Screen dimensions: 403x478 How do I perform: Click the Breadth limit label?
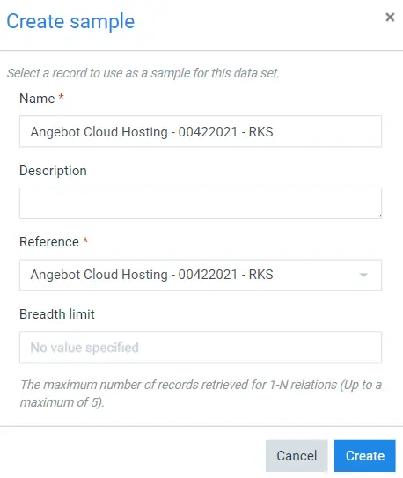point(57,314)
